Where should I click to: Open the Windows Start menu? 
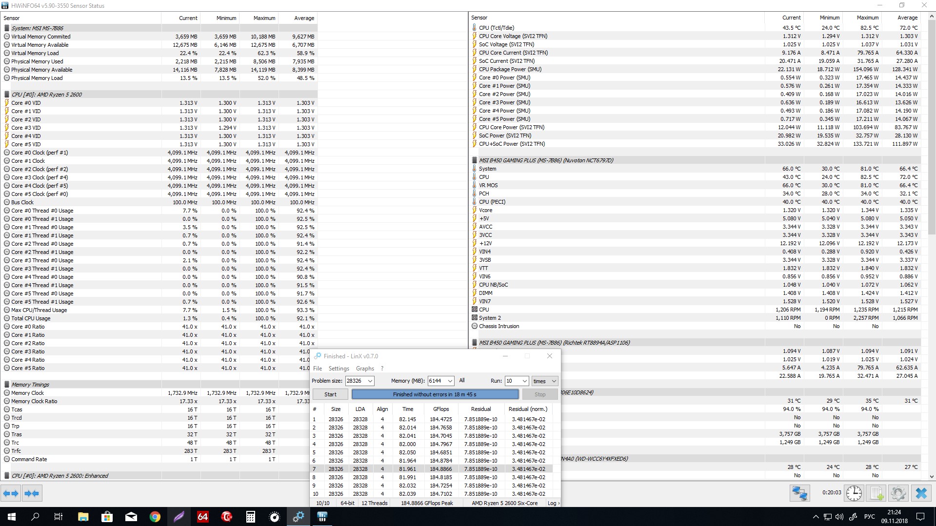click(x=11, y=517)
